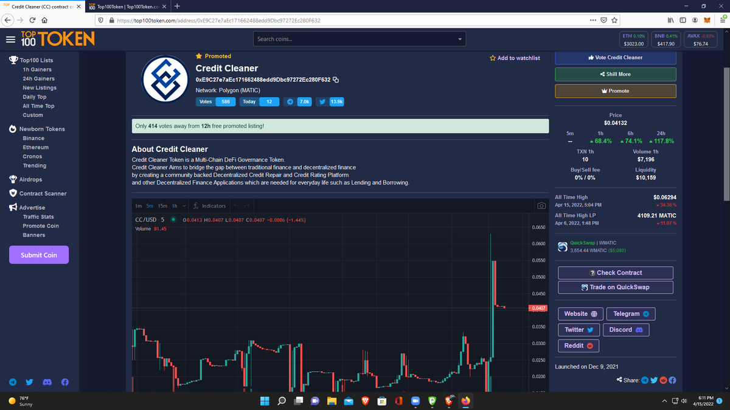Bookmark this page with the star icon

tap(615, 20)
